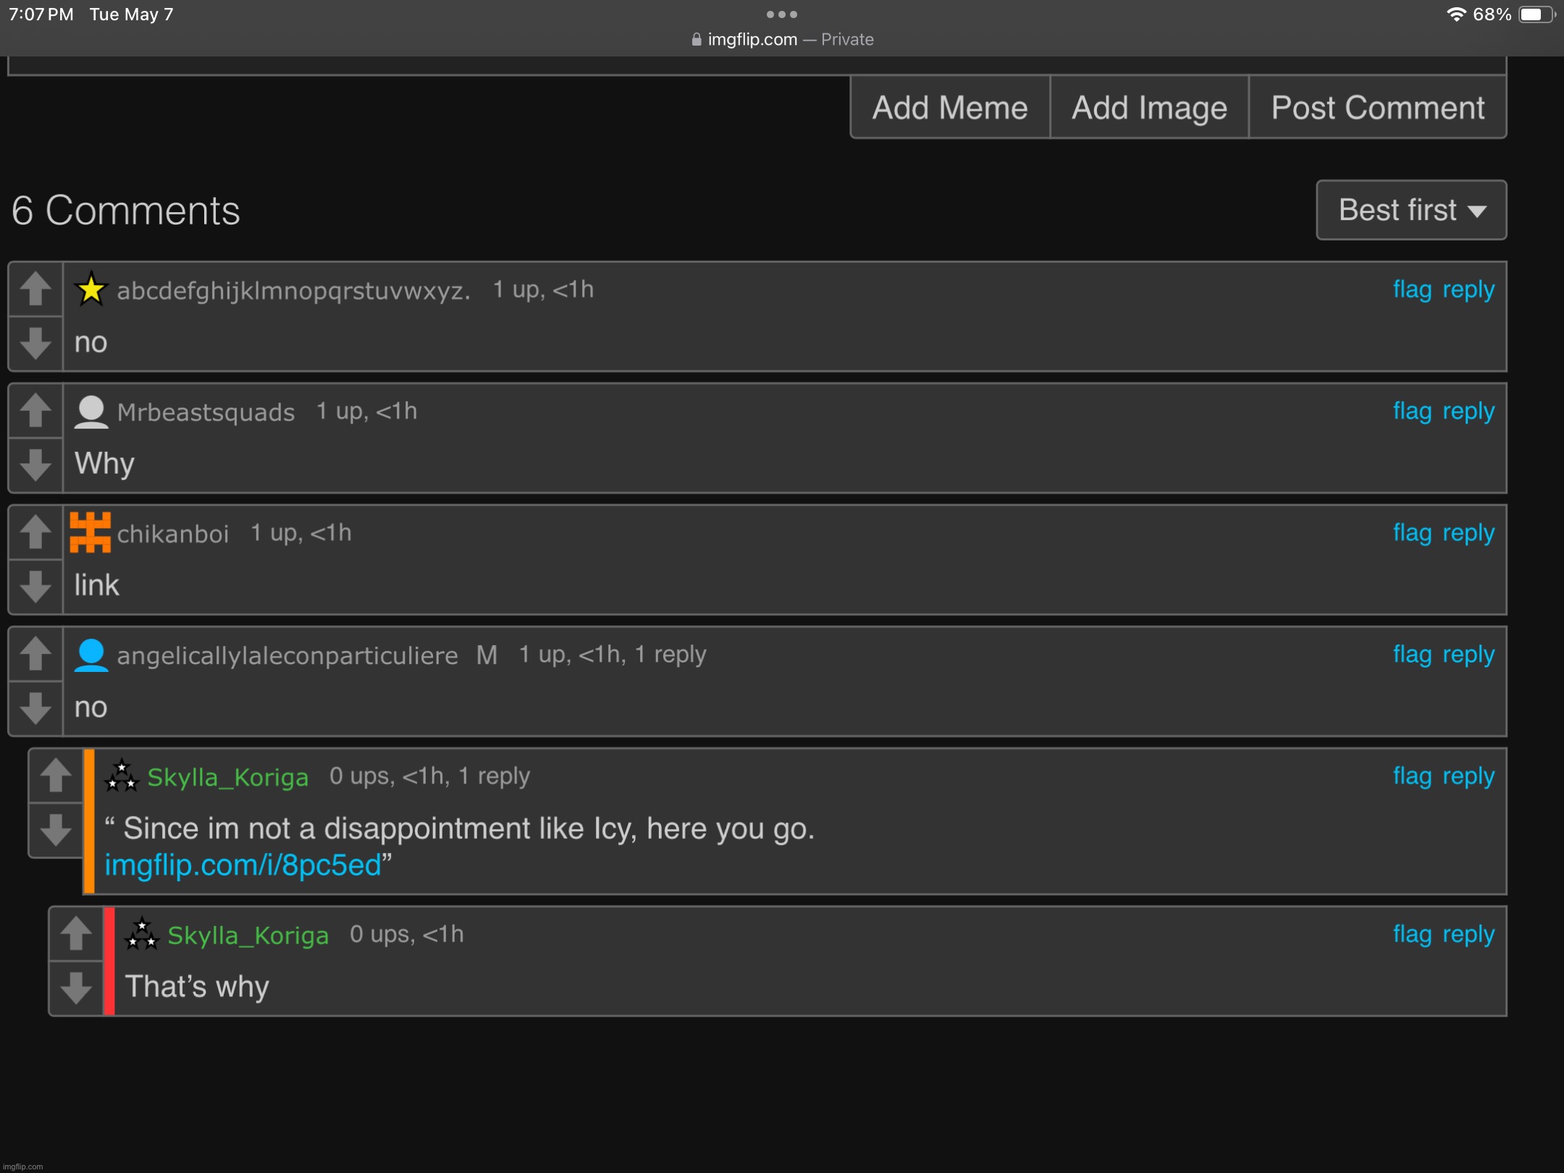Downvote angelicallylaleconparticuliere's comment
1564x1173 pixels.
tap(34, 709)
